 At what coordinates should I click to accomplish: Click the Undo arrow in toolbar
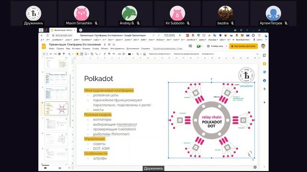[x=51, y=54]
